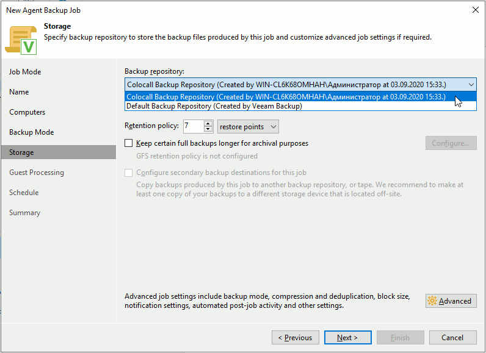The height and width of the screenshot is (353, 486).
Task: Decrease retention policy value with down arrow
Action: [x=208, y=129]
